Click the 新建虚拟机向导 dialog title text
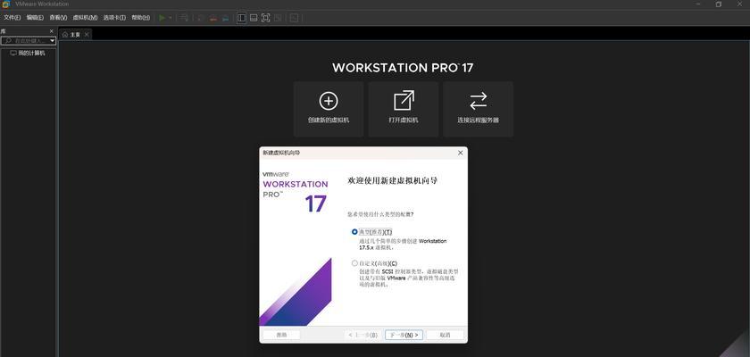 click(281, 153)
